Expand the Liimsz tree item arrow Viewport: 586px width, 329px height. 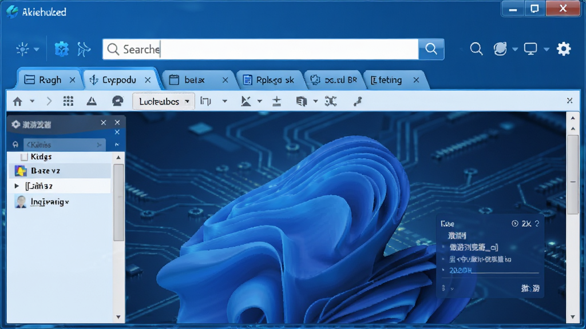[17, 186]
